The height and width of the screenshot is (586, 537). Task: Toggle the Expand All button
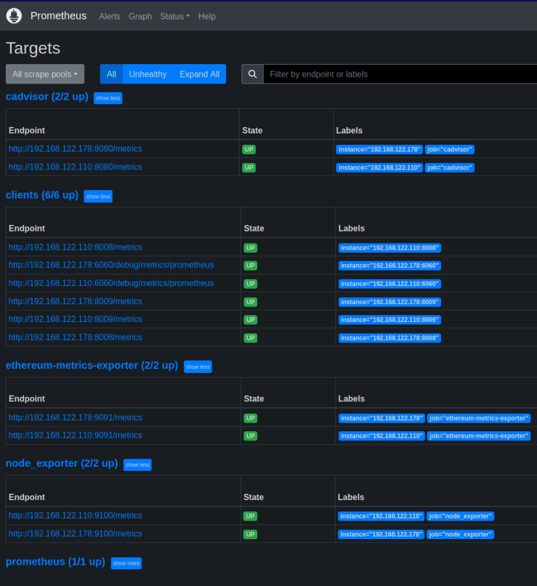(199, 74)
